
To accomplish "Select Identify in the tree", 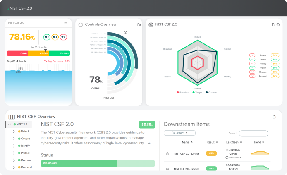I will coord(25,146).
